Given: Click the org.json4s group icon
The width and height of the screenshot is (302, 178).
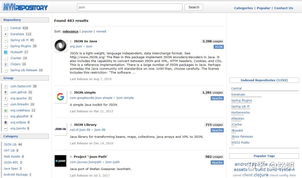Looking at the screenshot, I should point(6,129).
